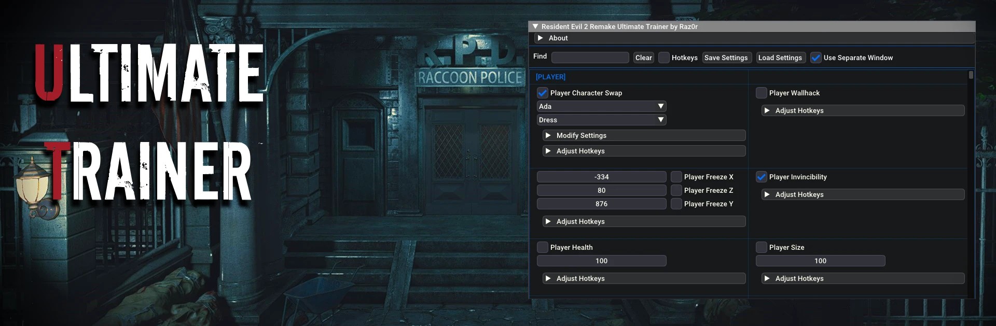The width and height of the screenshot is (996, 326).
Task: Enable Player Health checkbox
Action: (543, 247)
